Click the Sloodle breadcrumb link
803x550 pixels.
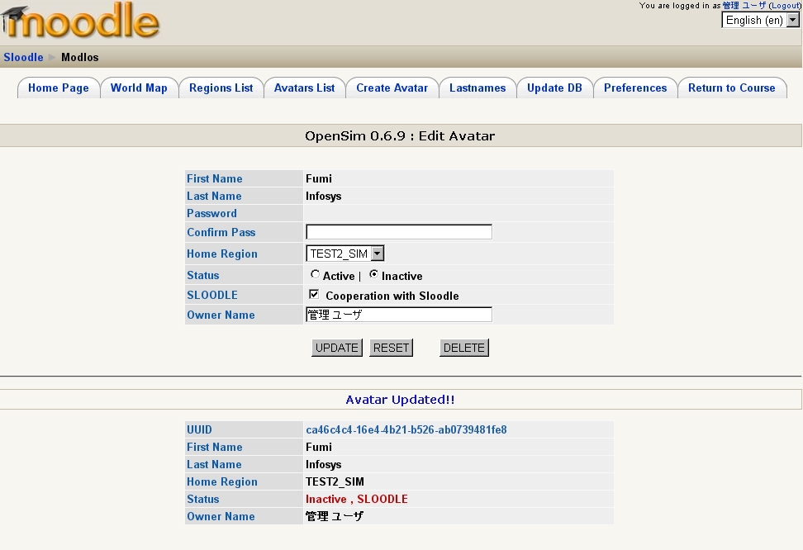[23, 58]
